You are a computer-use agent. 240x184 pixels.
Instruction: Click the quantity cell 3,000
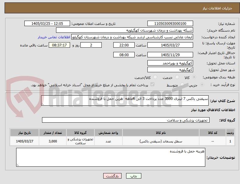(53, 141)
